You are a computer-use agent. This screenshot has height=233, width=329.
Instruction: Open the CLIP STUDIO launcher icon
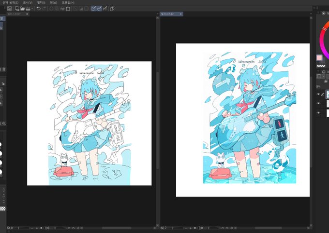click(x=10, y=9)
